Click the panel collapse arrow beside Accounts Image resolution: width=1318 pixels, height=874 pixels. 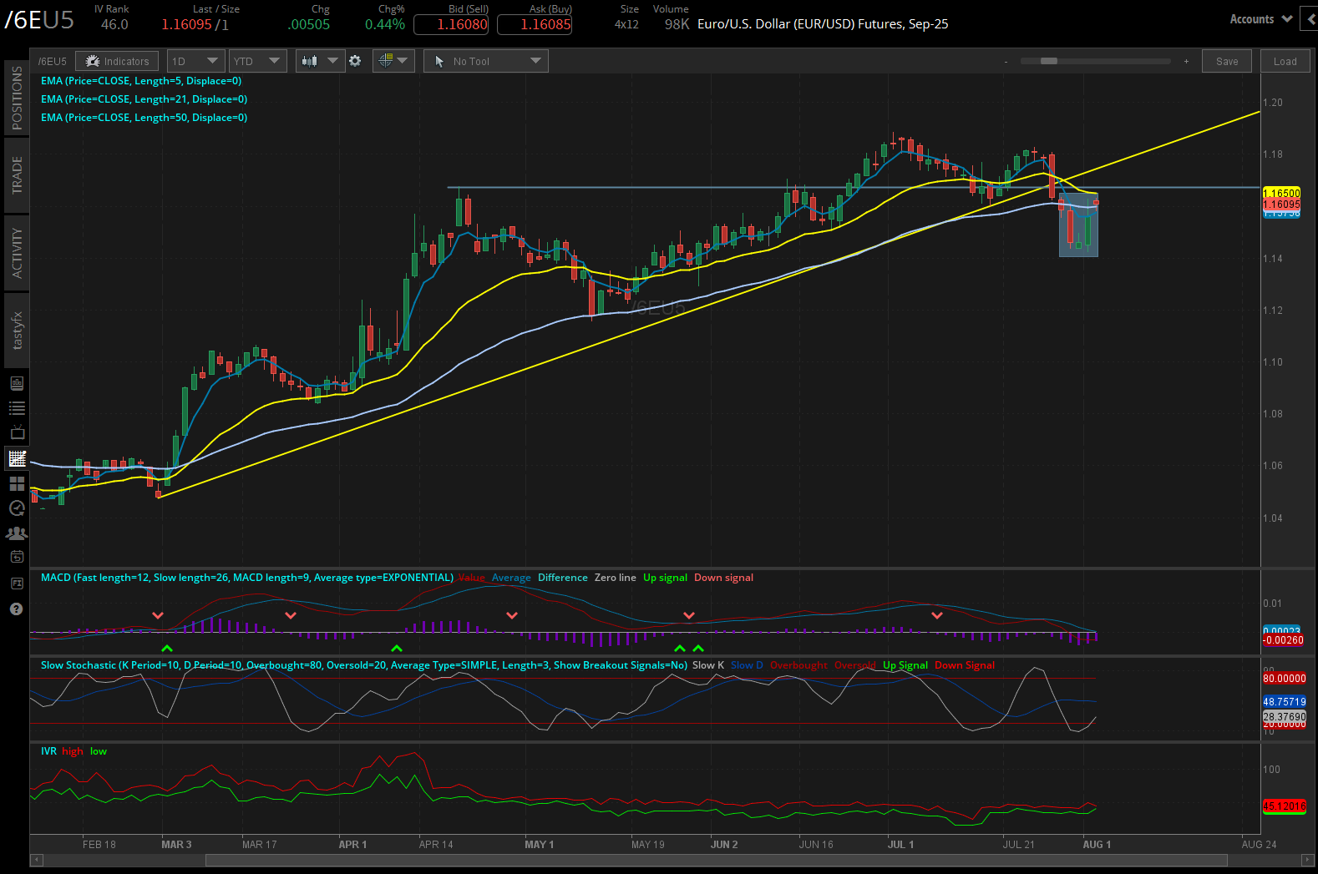tap(1309, 19)
